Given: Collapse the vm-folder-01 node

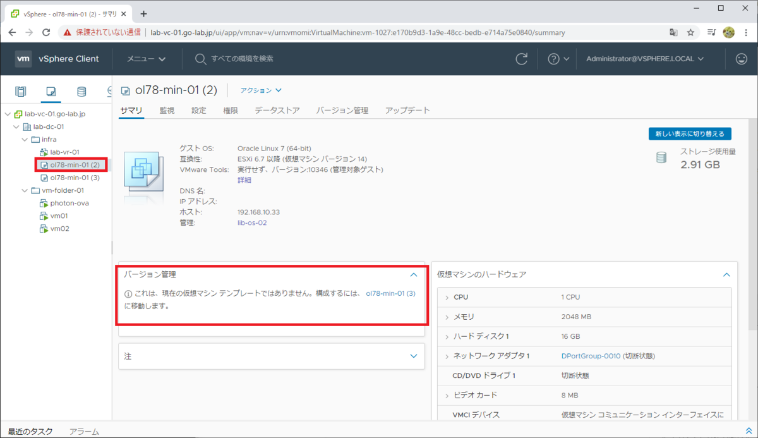Looking at the screenshot, I should [x=25, y=190].
